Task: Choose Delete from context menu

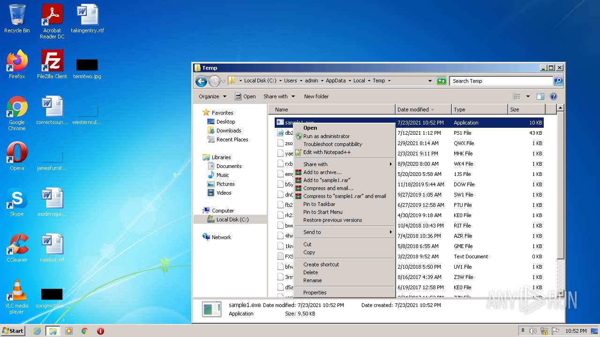Action: coord(345,272)
